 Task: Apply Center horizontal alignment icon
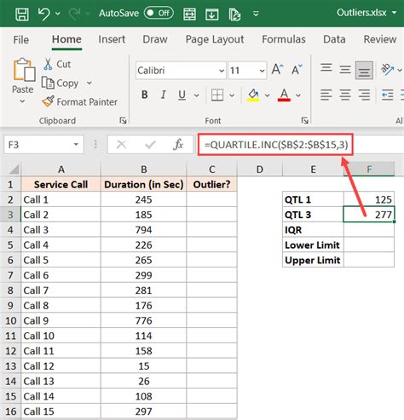coord(345,95)
